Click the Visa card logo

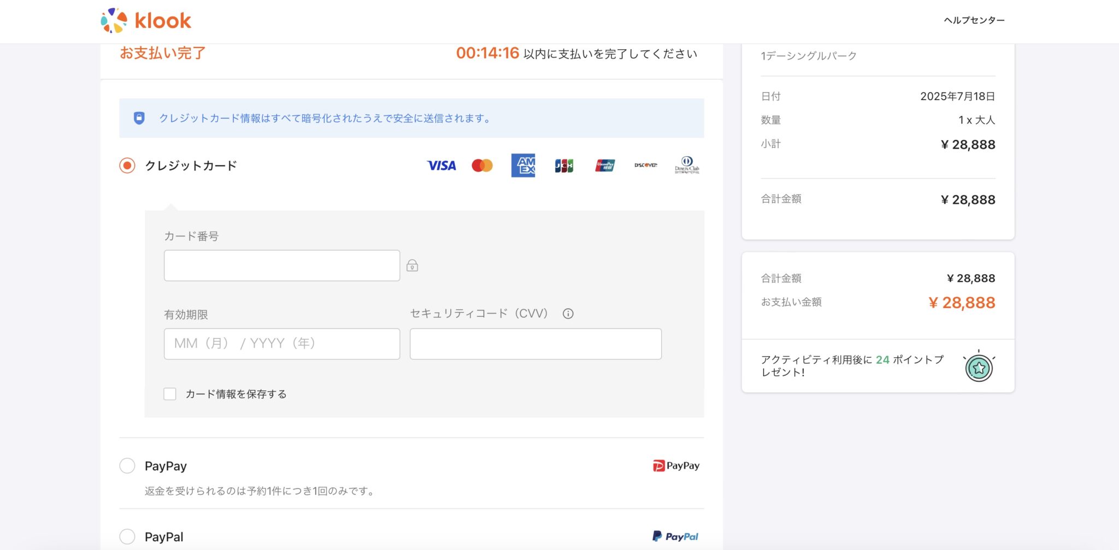(441, 165)
